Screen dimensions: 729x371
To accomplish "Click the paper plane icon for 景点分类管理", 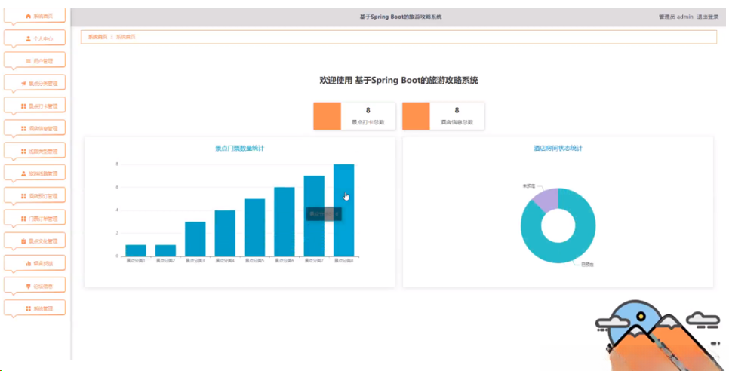I will 23,84.
